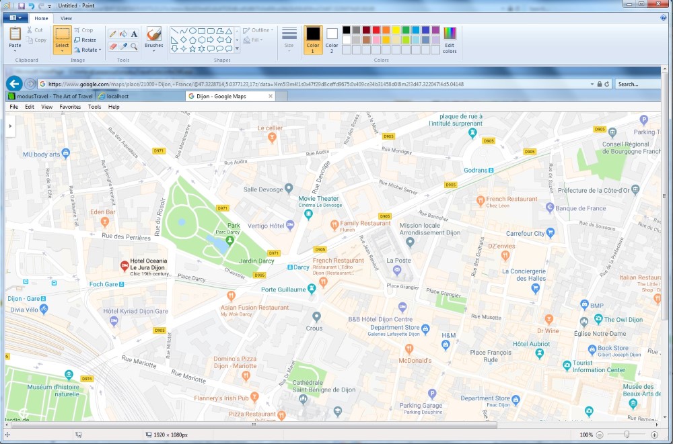Pick the Line shape
The width and height of the screenshot is (673, 444).
coord(174,31)
